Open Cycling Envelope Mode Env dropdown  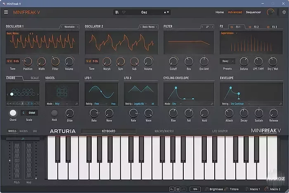tap(177, 104)
